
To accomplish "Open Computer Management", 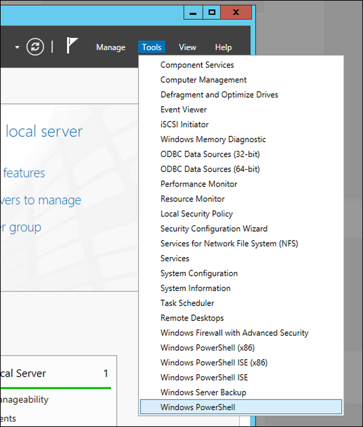I will tap(241, 80).
